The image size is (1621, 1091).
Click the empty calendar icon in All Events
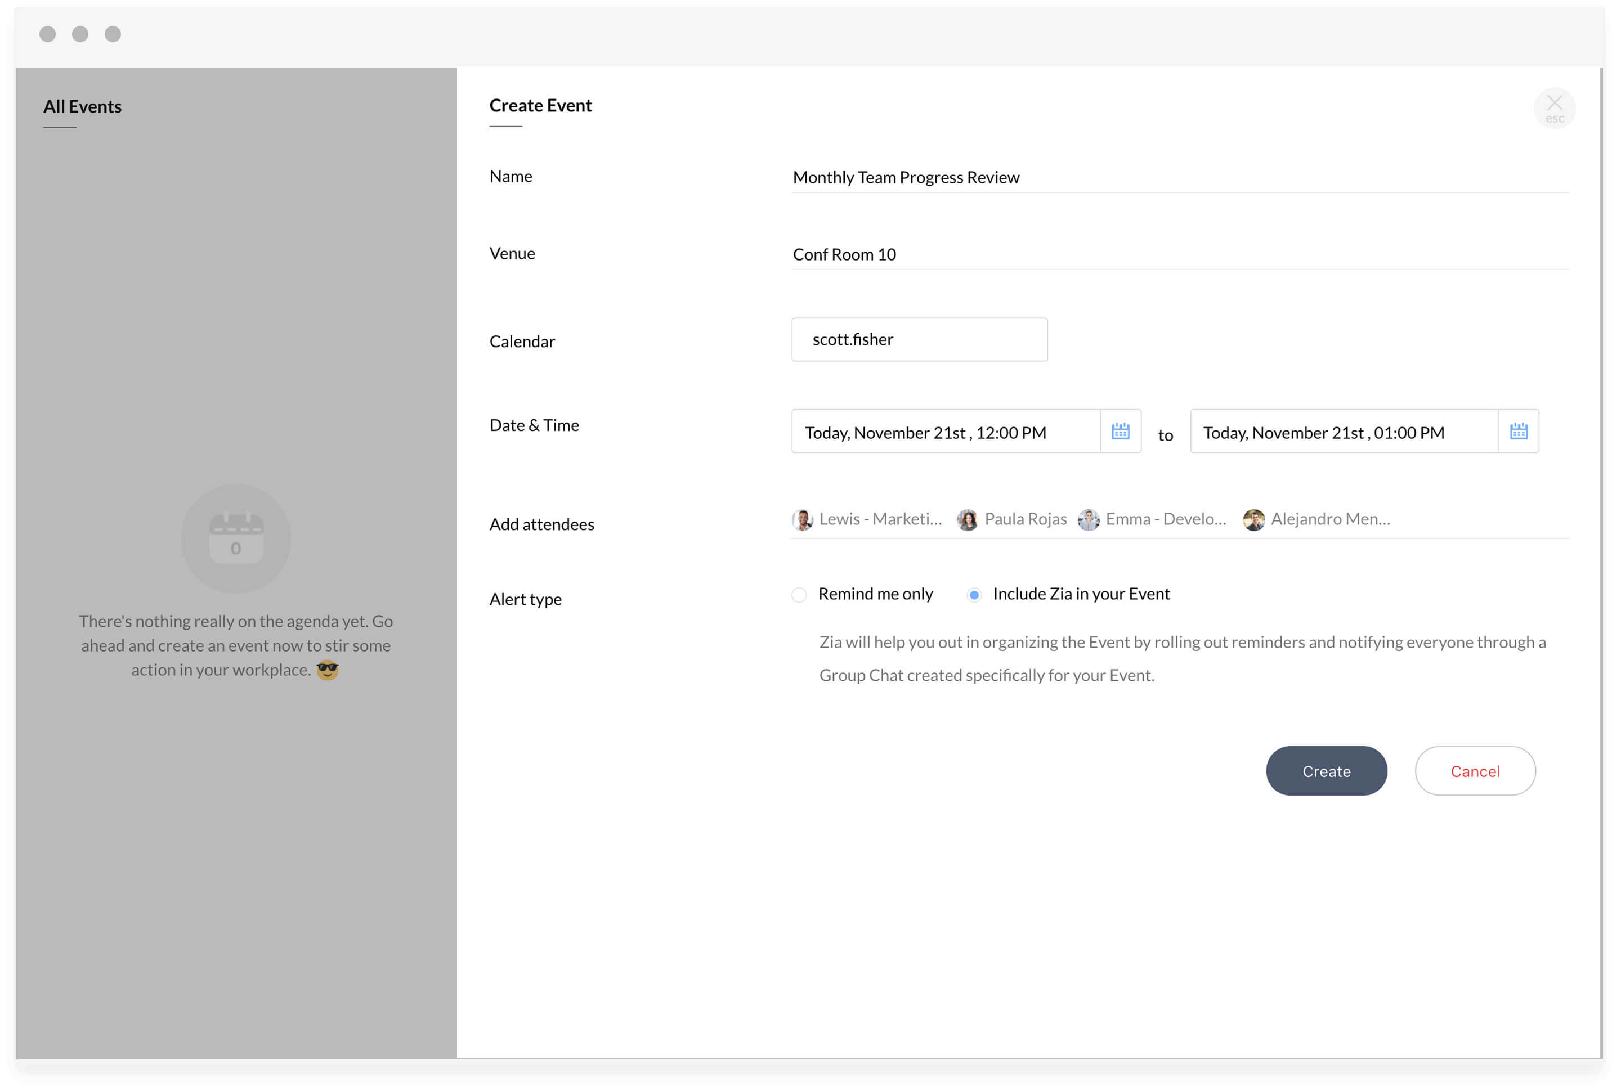[236, 538]
